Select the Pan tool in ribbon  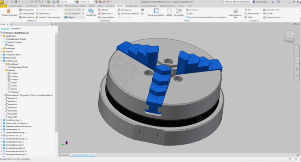(x=248, y=10)
